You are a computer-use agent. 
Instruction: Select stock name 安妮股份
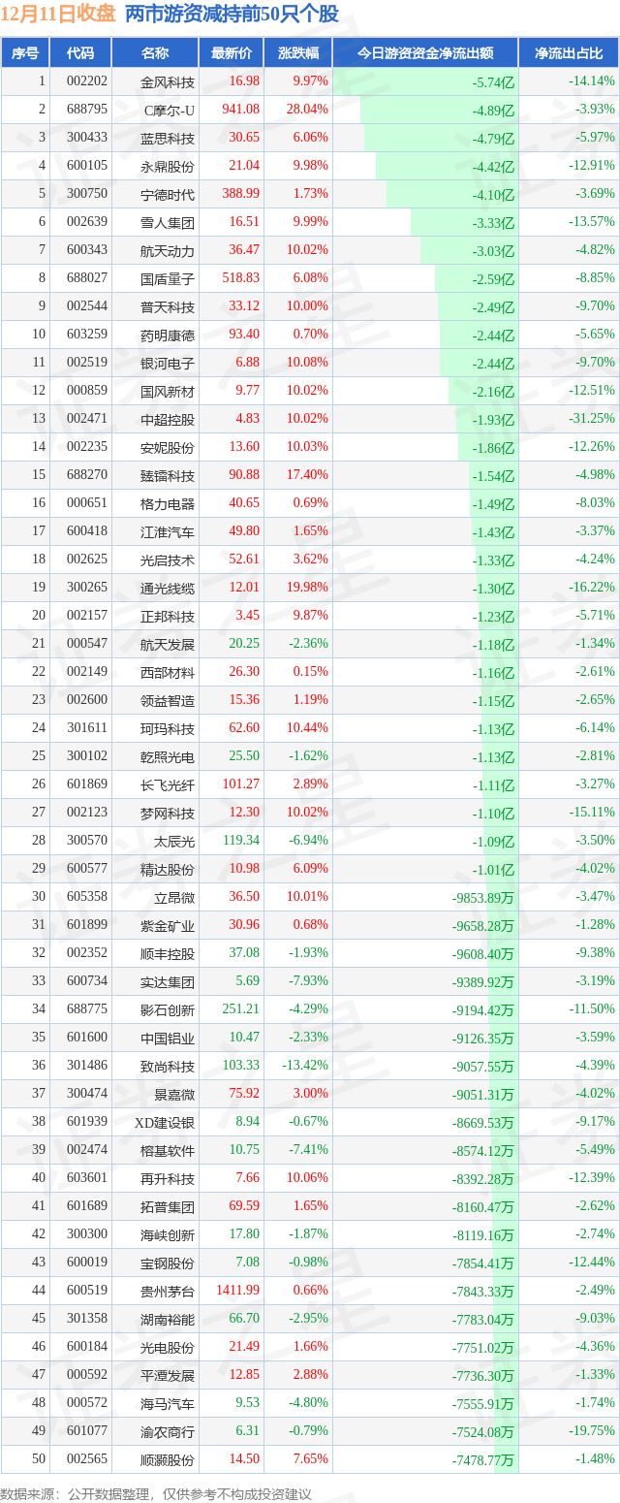[x=168, y=447]
